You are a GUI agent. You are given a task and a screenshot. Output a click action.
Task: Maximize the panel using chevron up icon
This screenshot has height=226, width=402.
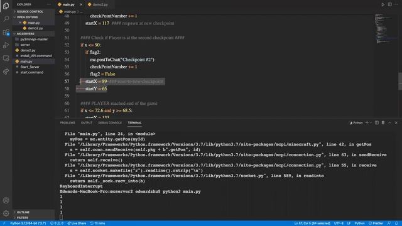389,123
